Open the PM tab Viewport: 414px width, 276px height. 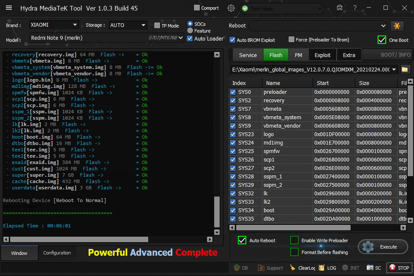[x=298, y=55]
